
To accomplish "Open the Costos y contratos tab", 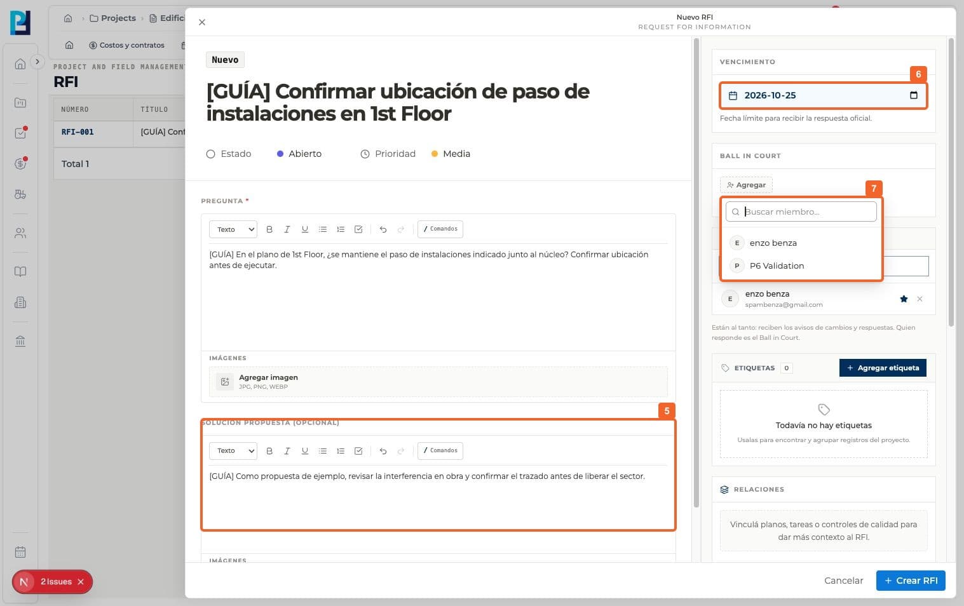I will pyautogui.click(x=127, y=45).
